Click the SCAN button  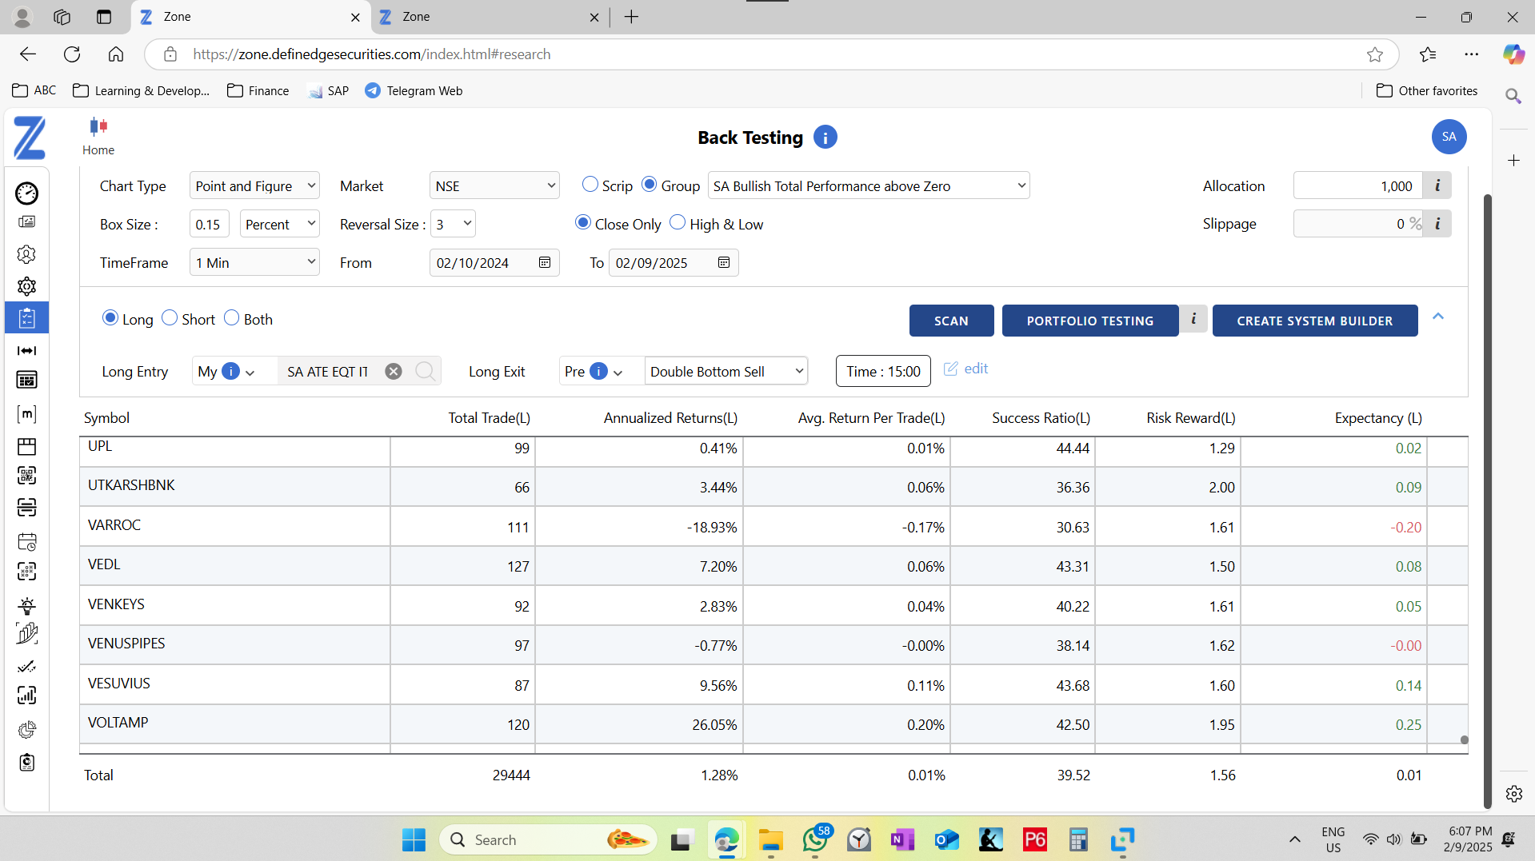click(x=951, y=321)
